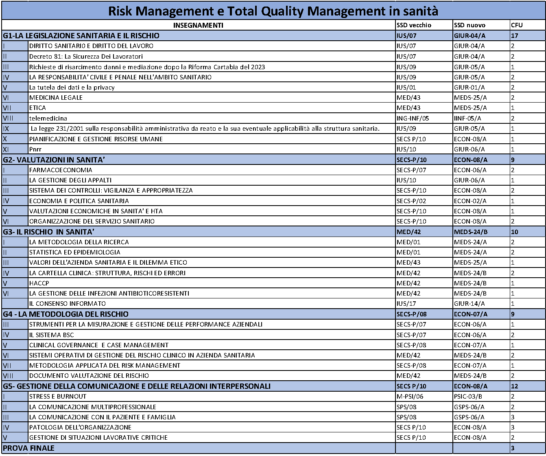546x456 pixels.
Task: Select the 'INSEGNAMENTI' column header
Action: 198,25
